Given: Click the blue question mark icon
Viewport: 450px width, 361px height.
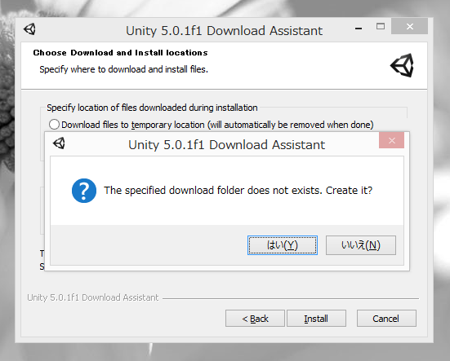Looking at the screenshot, I should pos(84,191).
